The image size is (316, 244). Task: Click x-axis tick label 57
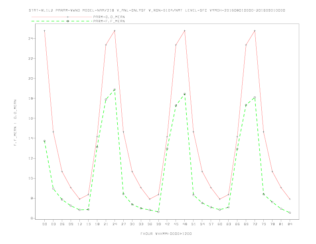[x=211, y=224]
